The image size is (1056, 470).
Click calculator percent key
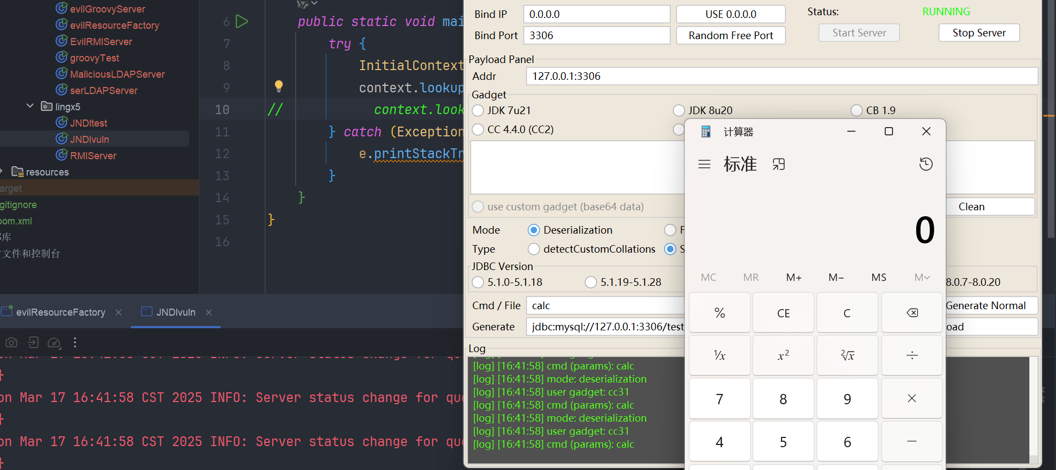pos(720,313)
